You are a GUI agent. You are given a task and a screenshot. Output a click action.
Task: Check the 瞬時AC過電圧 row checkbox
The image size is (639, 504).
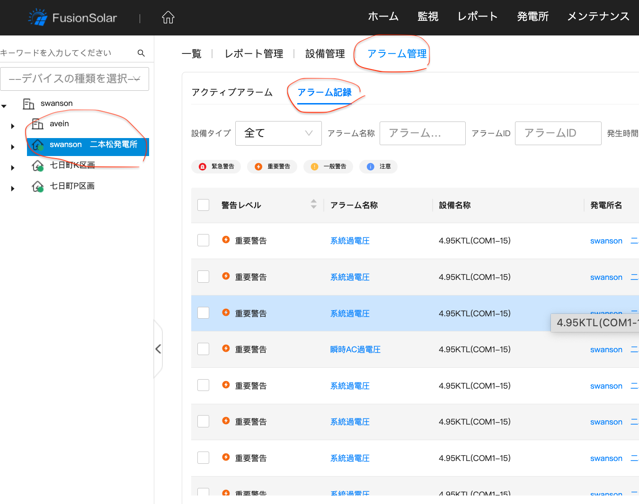(x=204, y=349)
